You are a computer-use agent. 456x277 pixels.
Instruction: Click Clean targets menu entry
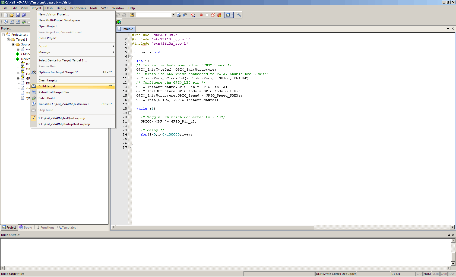[x=48, y=80]
